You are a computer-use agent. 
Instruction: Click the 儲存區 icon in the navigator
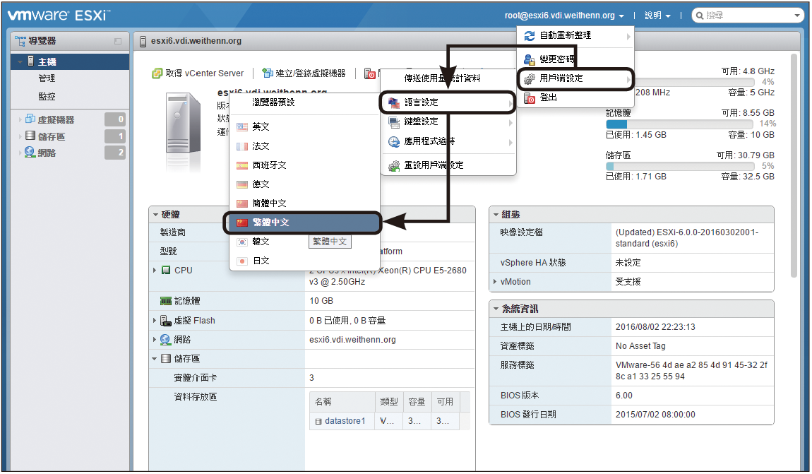(x=30, y=136)
